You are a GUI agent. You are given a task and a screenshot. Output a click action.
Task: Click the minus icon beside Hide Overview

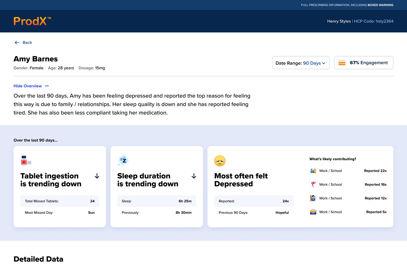point(47,86)
